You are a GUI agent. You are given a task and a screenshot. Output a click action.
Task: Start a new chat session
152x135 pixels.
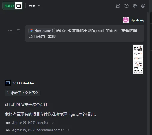point(118,6)
